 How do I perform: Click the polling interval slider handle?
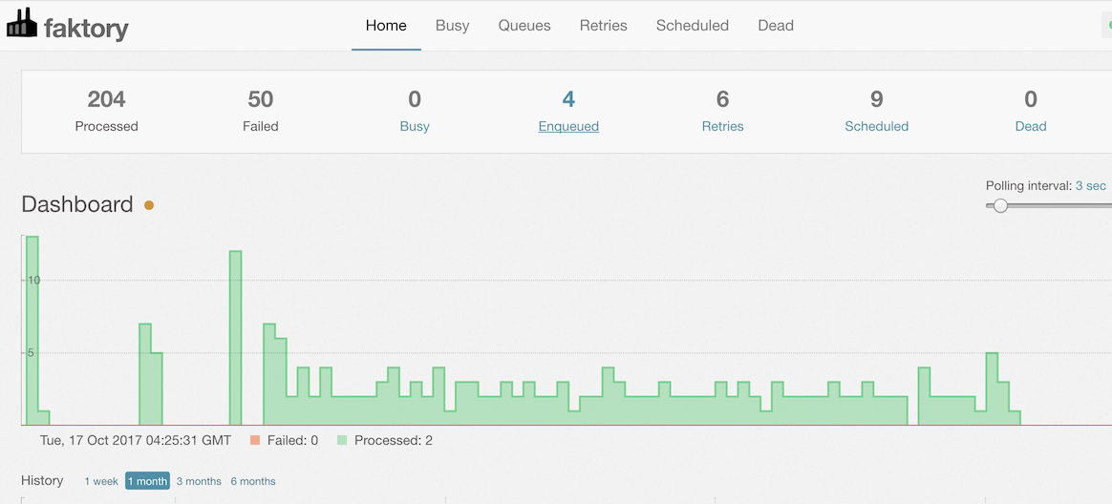click(x=1000, y=205)
